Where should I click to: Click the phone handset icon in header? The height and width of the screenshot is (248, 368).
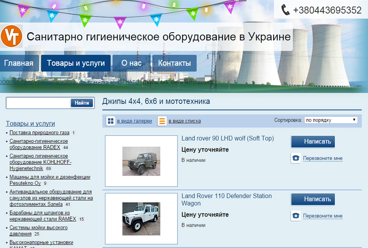tap(285, 10)
